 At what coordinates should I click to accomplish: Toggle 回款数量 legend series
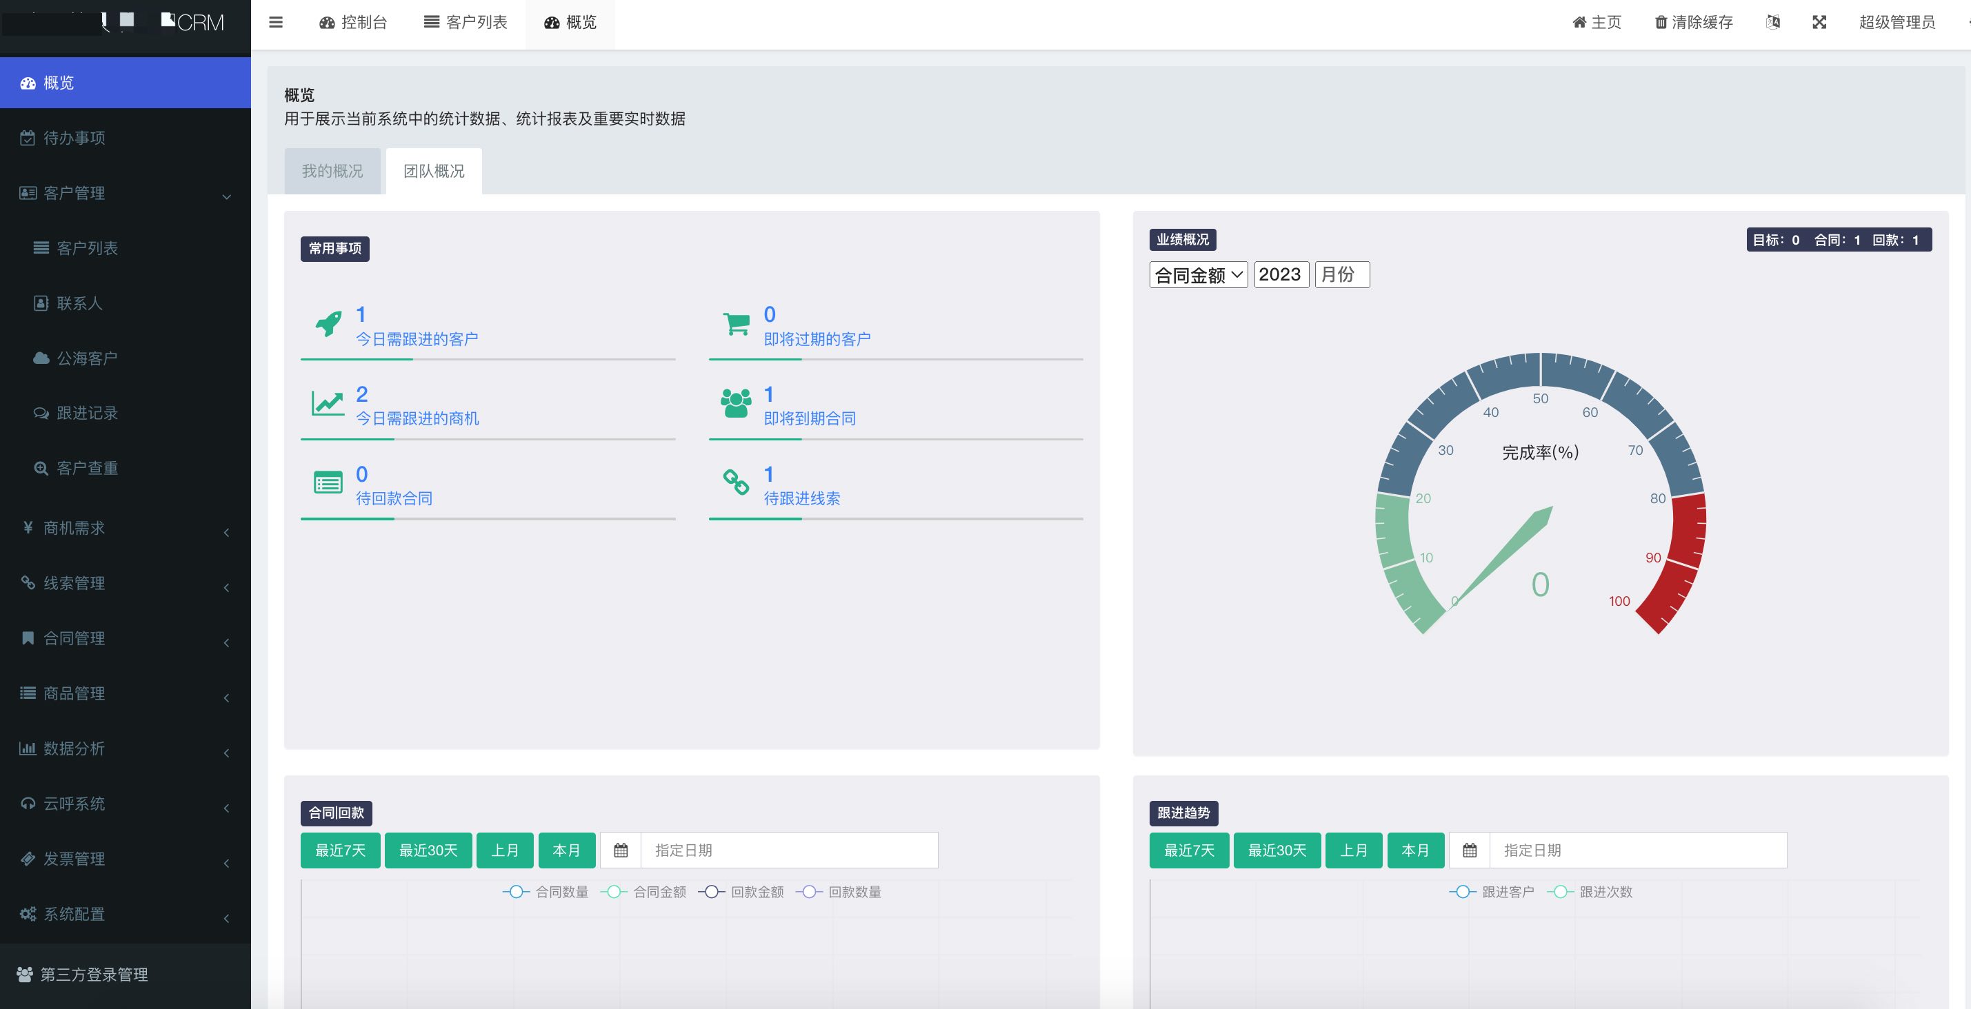[x=839, y=892]
